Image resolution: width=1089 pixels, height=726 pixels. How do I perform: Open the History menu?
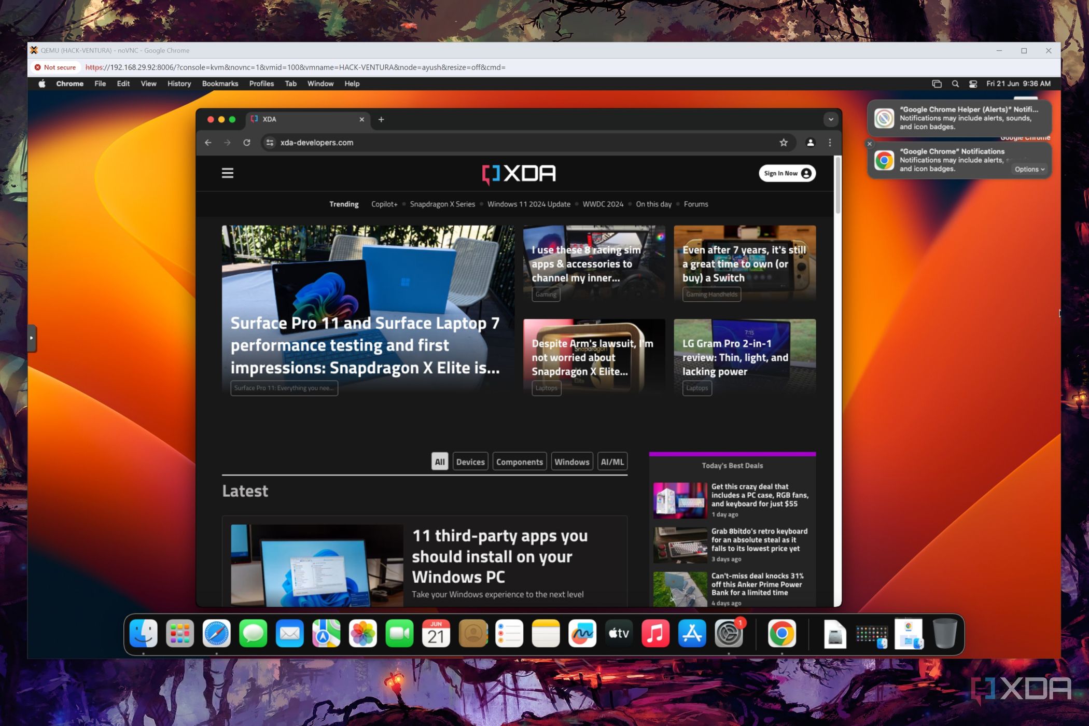point(179,83)
